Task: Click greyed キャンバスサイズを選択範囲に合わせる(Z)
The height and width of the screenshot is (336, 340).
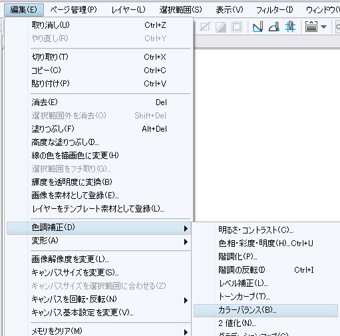Action: tap(98, 285)
